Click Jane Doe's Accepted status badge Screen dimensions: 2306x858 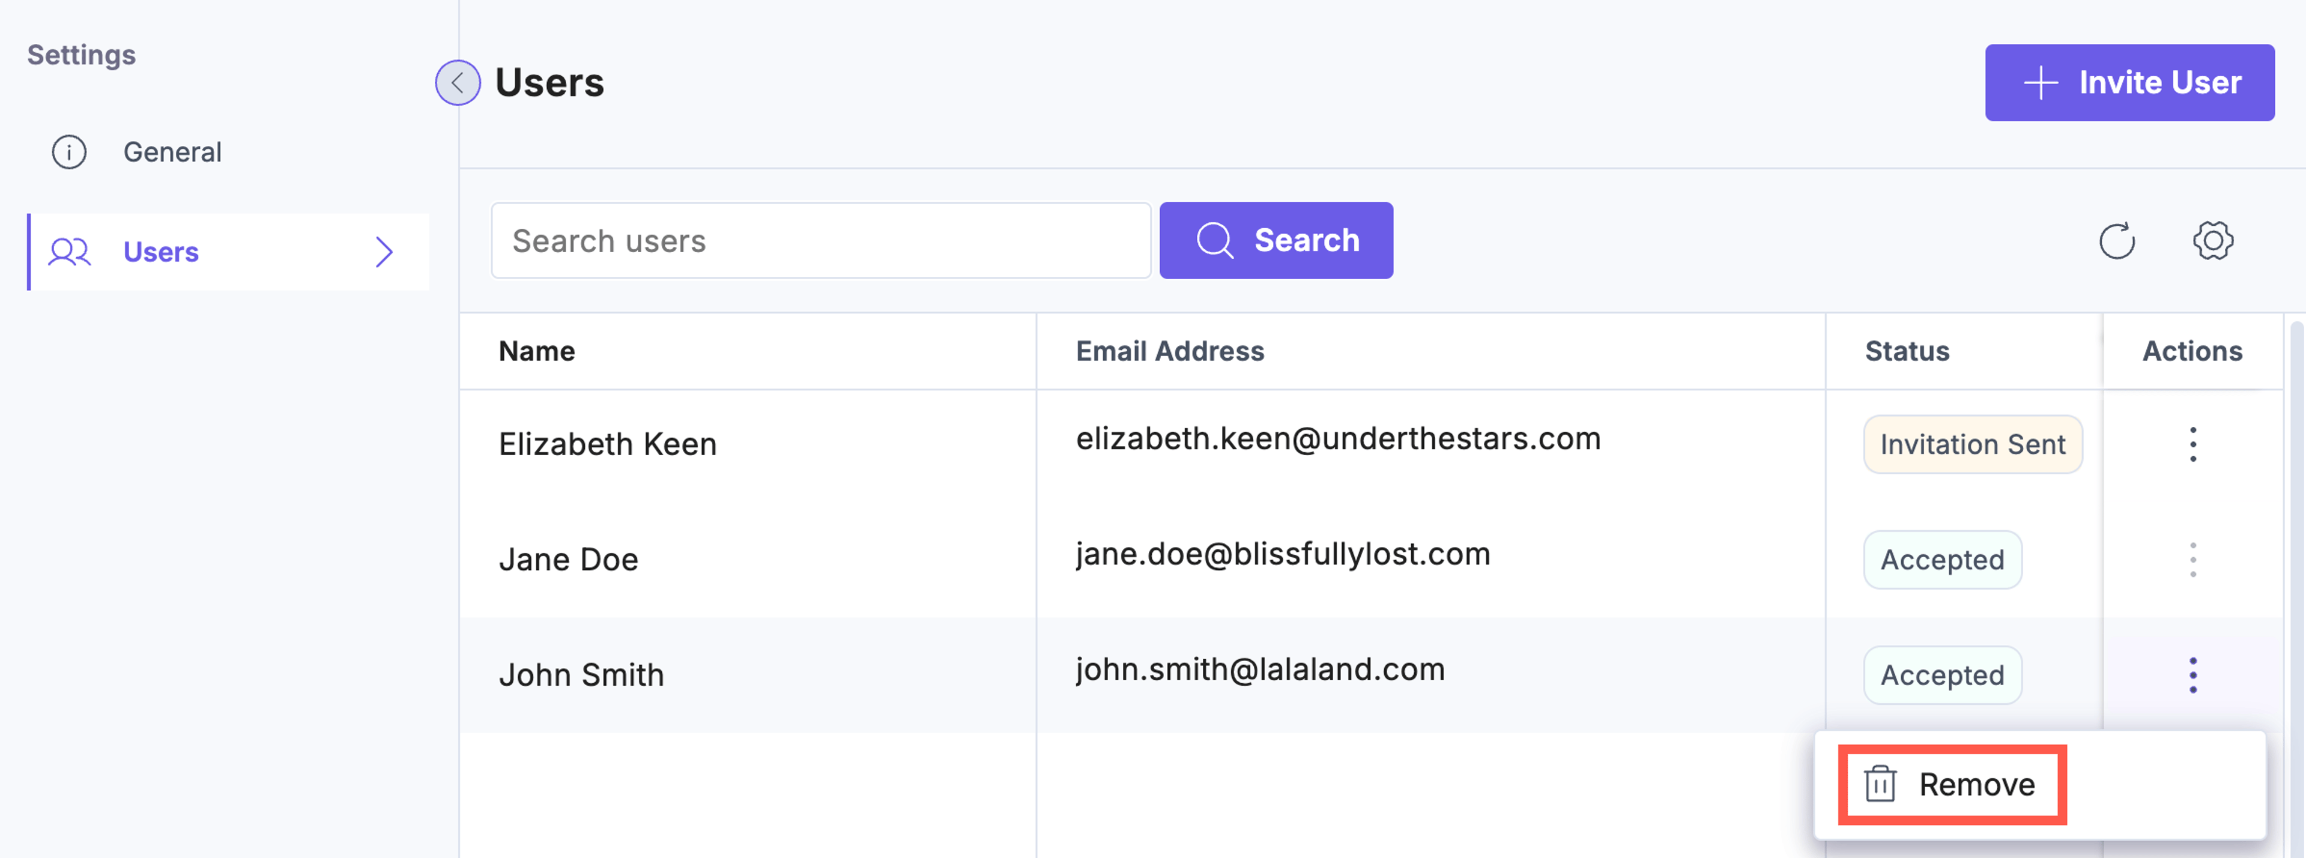click(1943, 560)
